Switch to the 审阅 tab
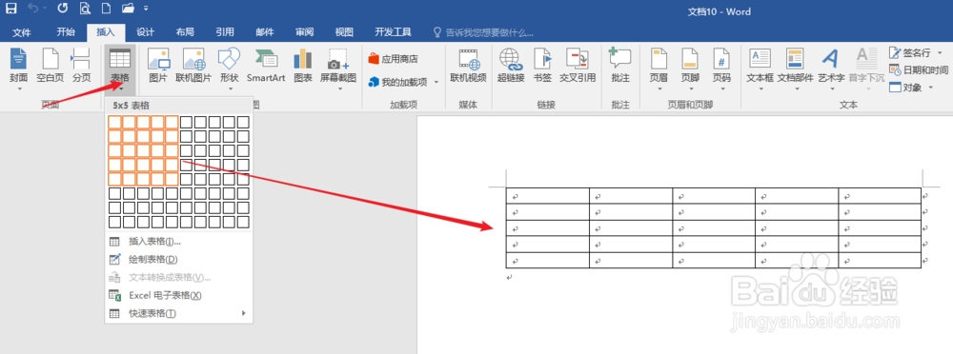953x354 pixels. tap(305, 32)
